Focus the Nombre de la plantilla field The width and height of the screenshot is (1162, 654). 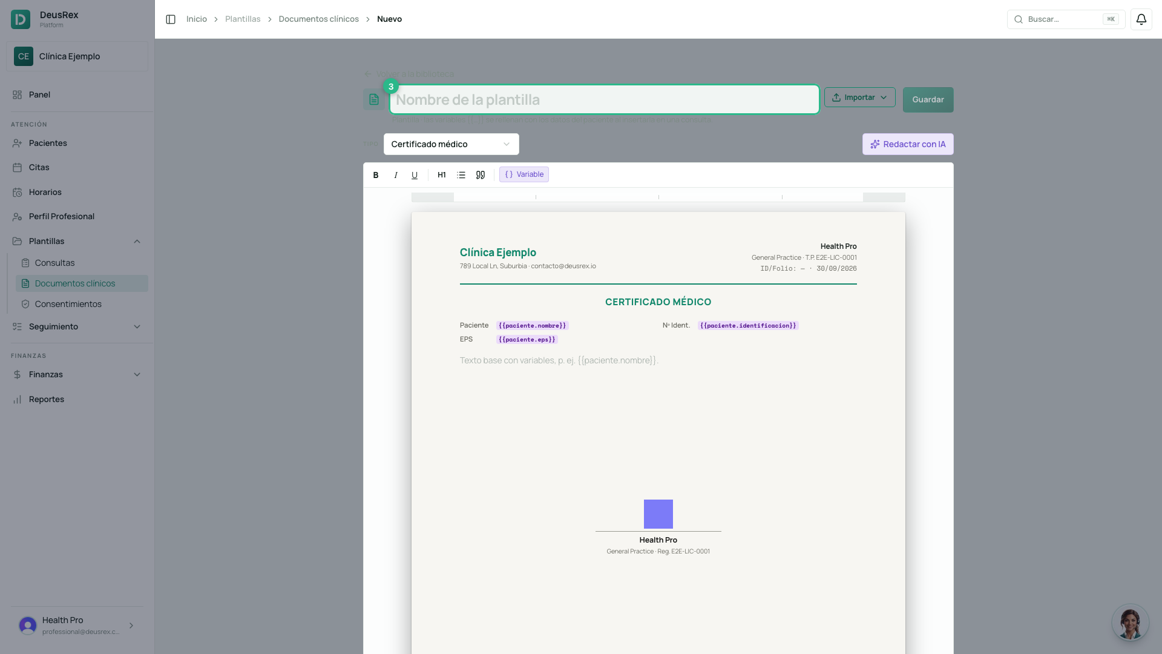tap(605, 99)
